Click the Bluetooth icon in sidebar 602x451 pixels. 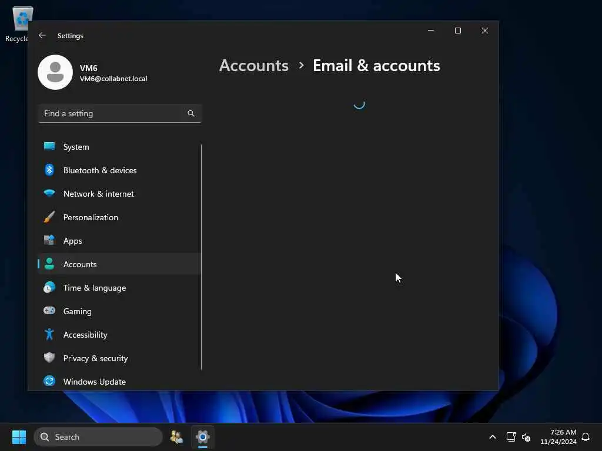tap(49, 170)
